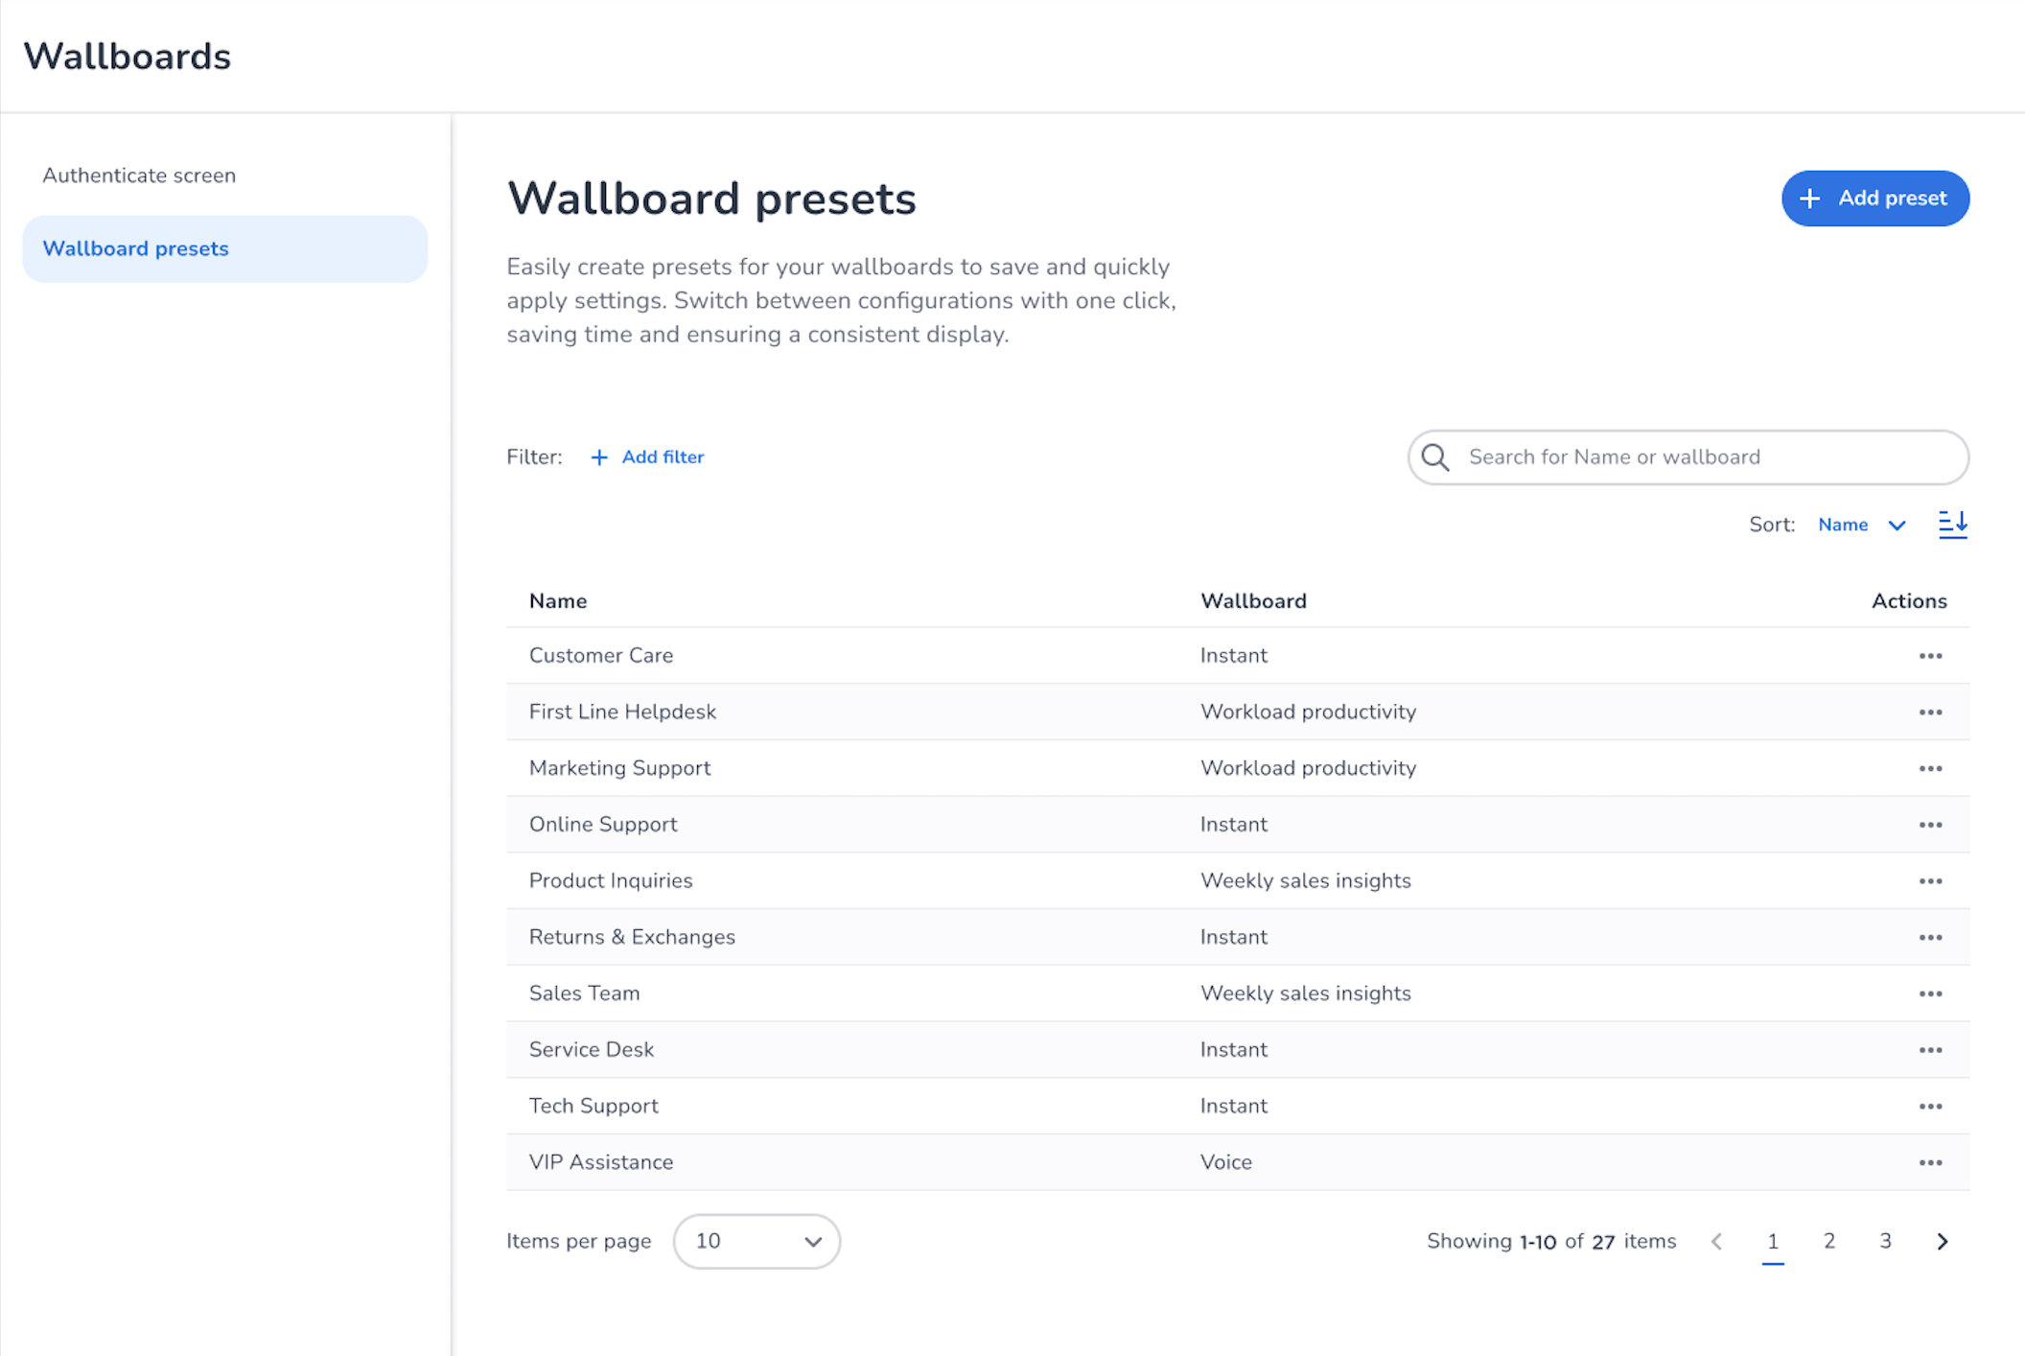The image size is (2025, 1356).
Task: Jump to page 3 of results
Action: [x=1885, y=1241]
